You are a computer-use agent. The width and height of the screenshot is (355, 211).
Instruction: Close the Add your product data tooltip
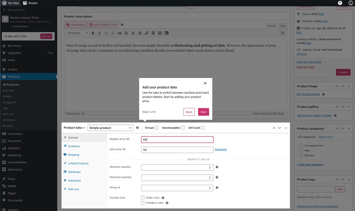coord(205,83)
